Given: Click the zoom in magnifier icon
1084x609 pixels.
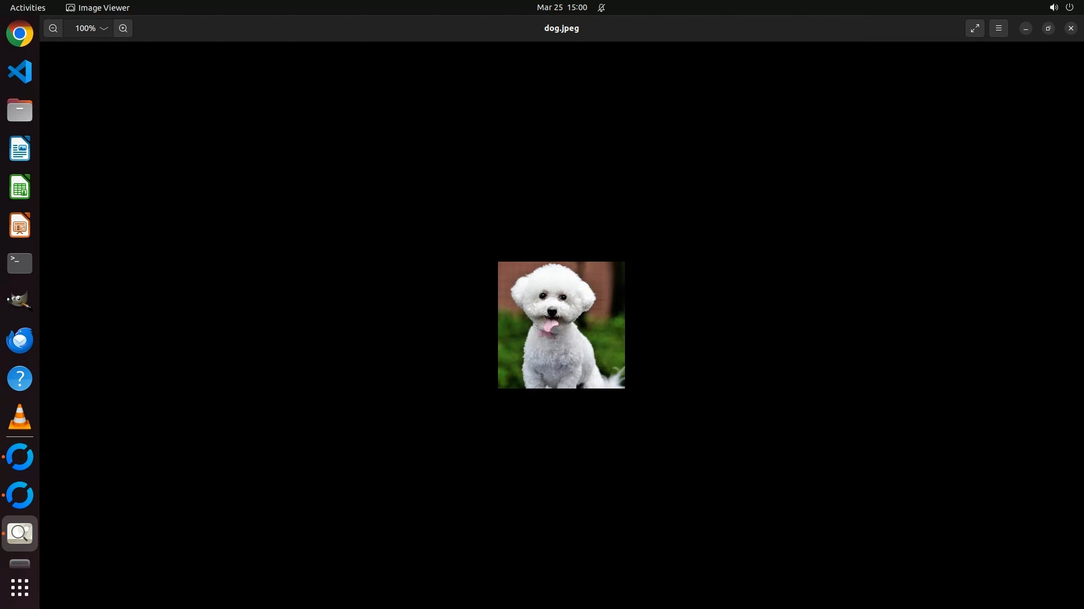Looking at the screenshot, I should pos(123,28).
